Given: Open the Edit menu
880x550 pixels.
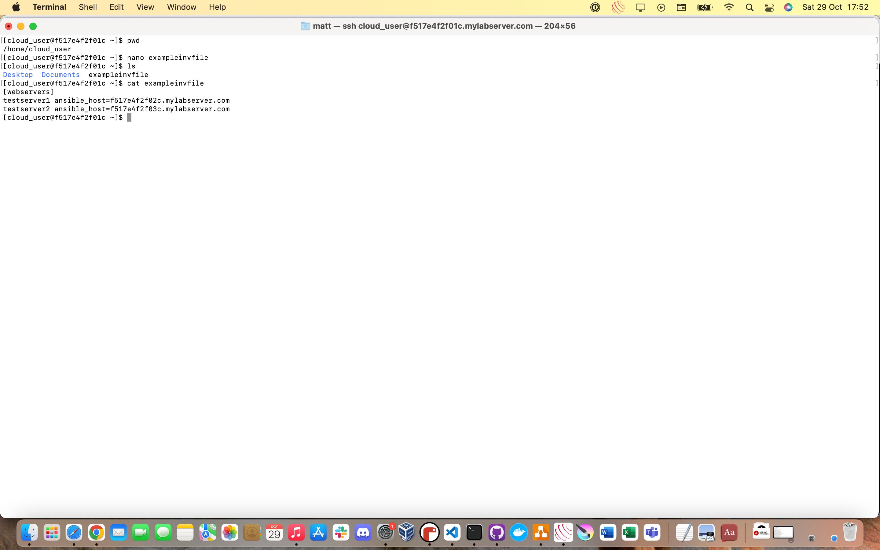Looking at the screenshot, I should (116, 7).
